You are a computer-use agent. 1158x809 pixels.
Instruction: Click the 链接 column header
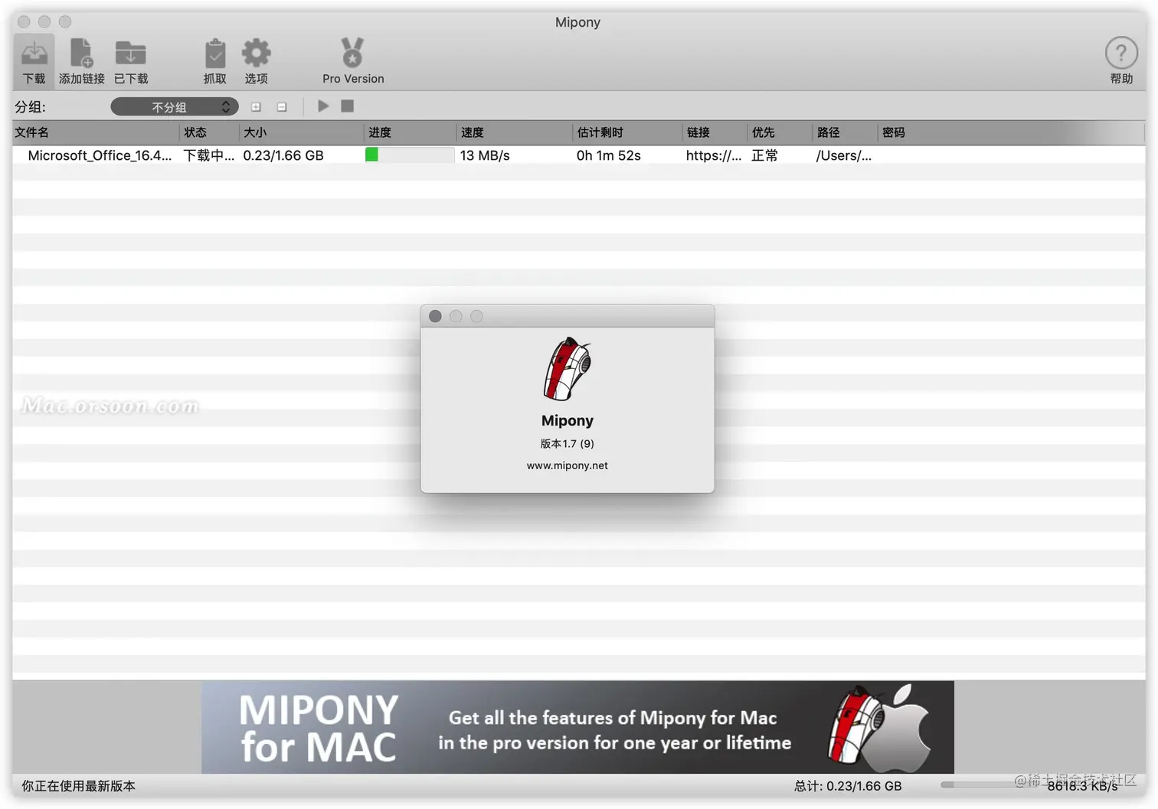point(715,132)
